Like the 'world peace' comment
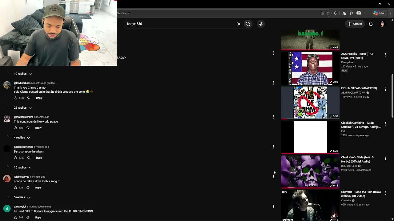Image resolution: width=394 pixels, height=221 pixels. [x=16, y=128]
